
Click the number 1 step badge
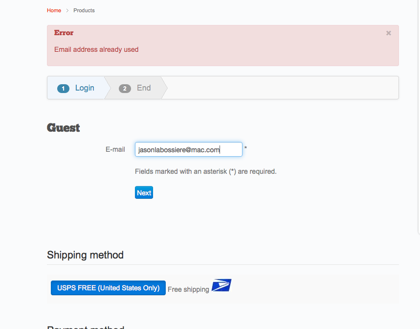point(63,89)
